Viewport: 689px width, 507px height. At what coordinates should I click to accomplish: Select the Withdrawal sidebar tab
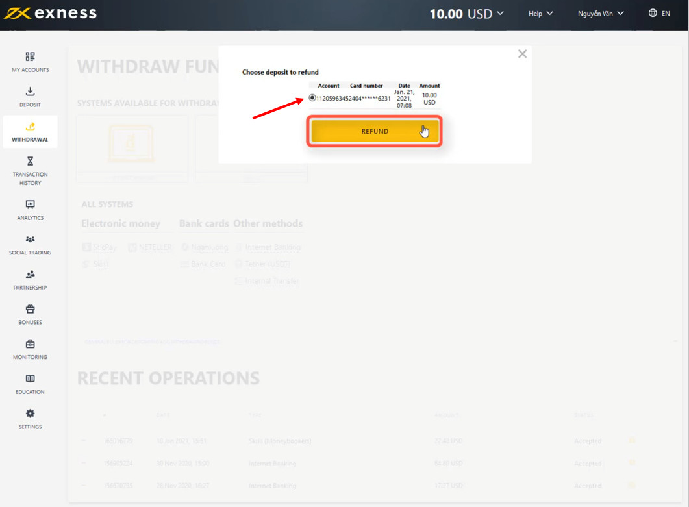[30, 132]
